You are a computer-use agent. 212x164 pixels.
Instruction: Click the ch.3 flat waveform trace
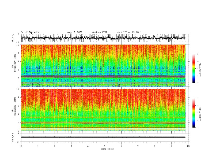click(103, 137)
